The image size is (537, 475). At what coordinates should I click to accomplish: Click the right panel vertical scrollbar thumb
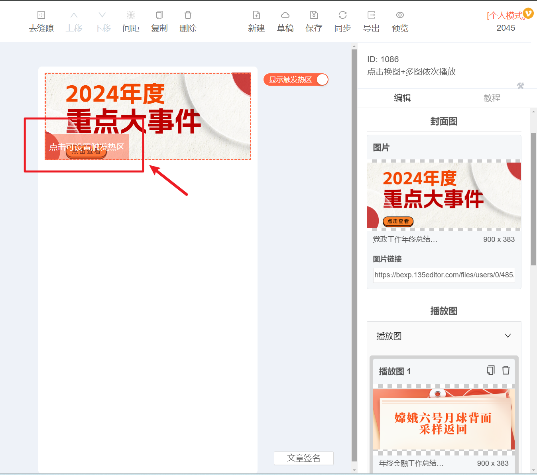click(x=534, y=198)
